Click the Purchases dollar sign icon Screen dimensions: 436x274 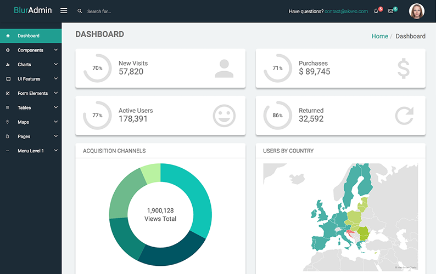404,68
